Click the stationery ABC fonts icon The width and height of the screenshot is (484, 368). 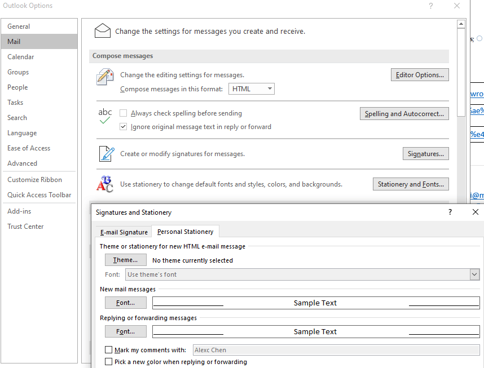104,184
